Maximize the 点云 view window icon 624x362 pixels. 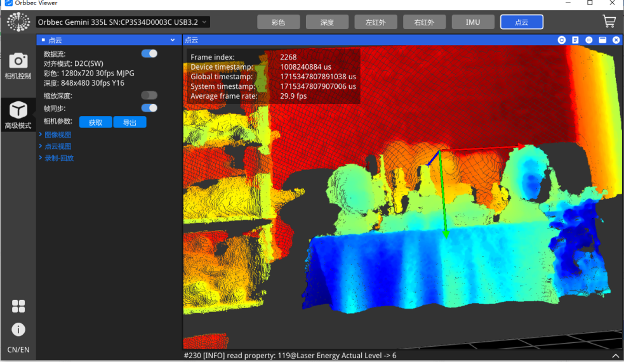[x=602, y=40]
